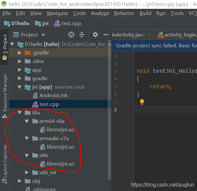This screenshot has height=191, width=197.
Task: Click unknown-file icon of x86 libtestjni.so
Action: tap(43, 164)
